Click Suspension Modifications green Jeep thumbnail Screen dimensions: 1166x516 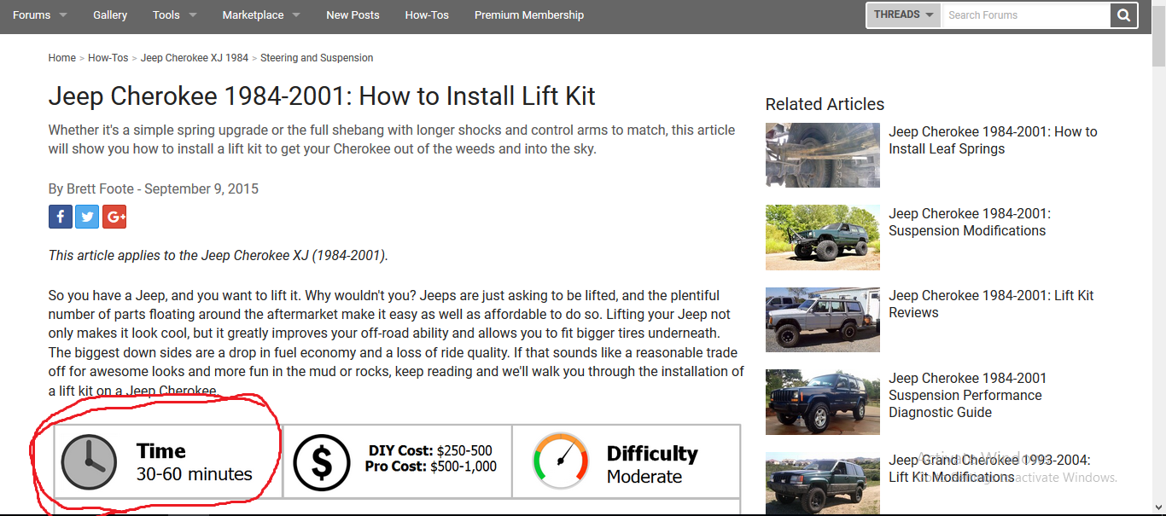[823, 237]
